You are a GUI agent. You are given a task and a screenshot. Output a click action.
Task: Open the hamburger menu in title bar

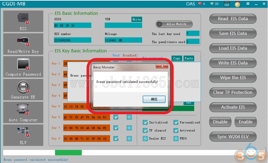[x=248, y=4]
